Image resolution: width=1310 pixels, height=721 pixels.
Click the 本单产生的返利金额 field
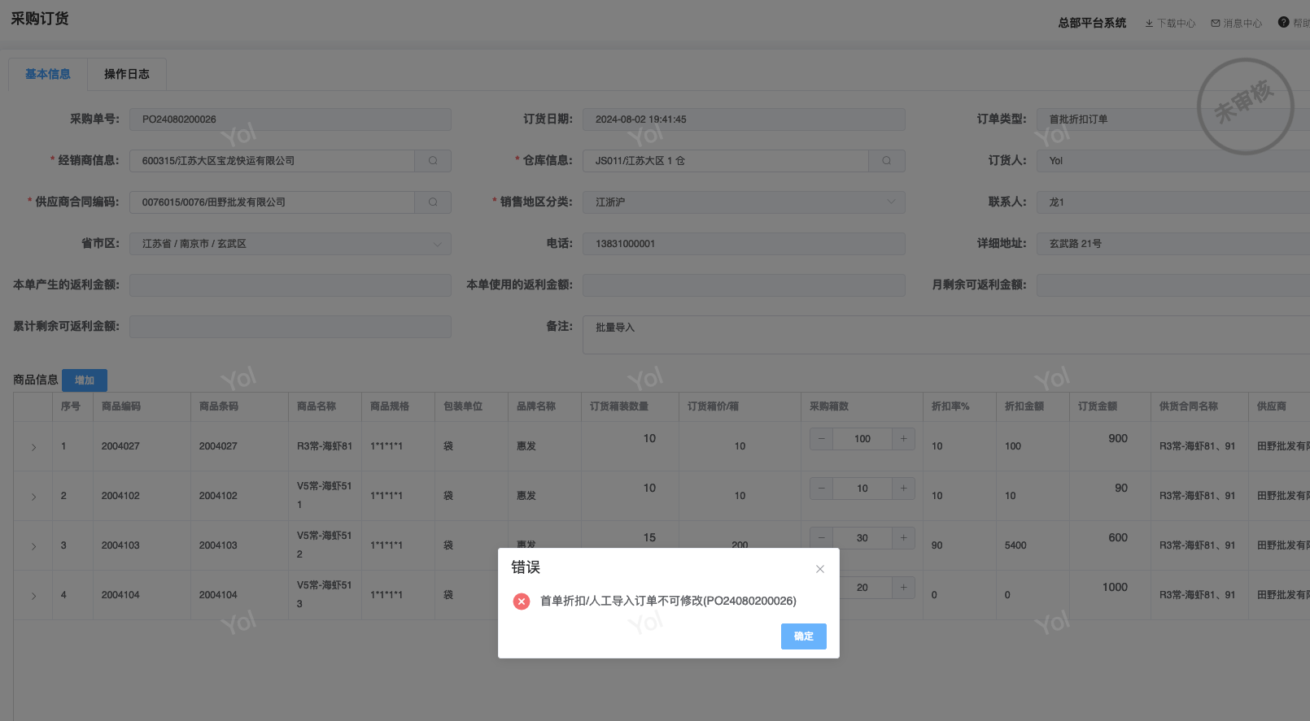pos(290,285)
